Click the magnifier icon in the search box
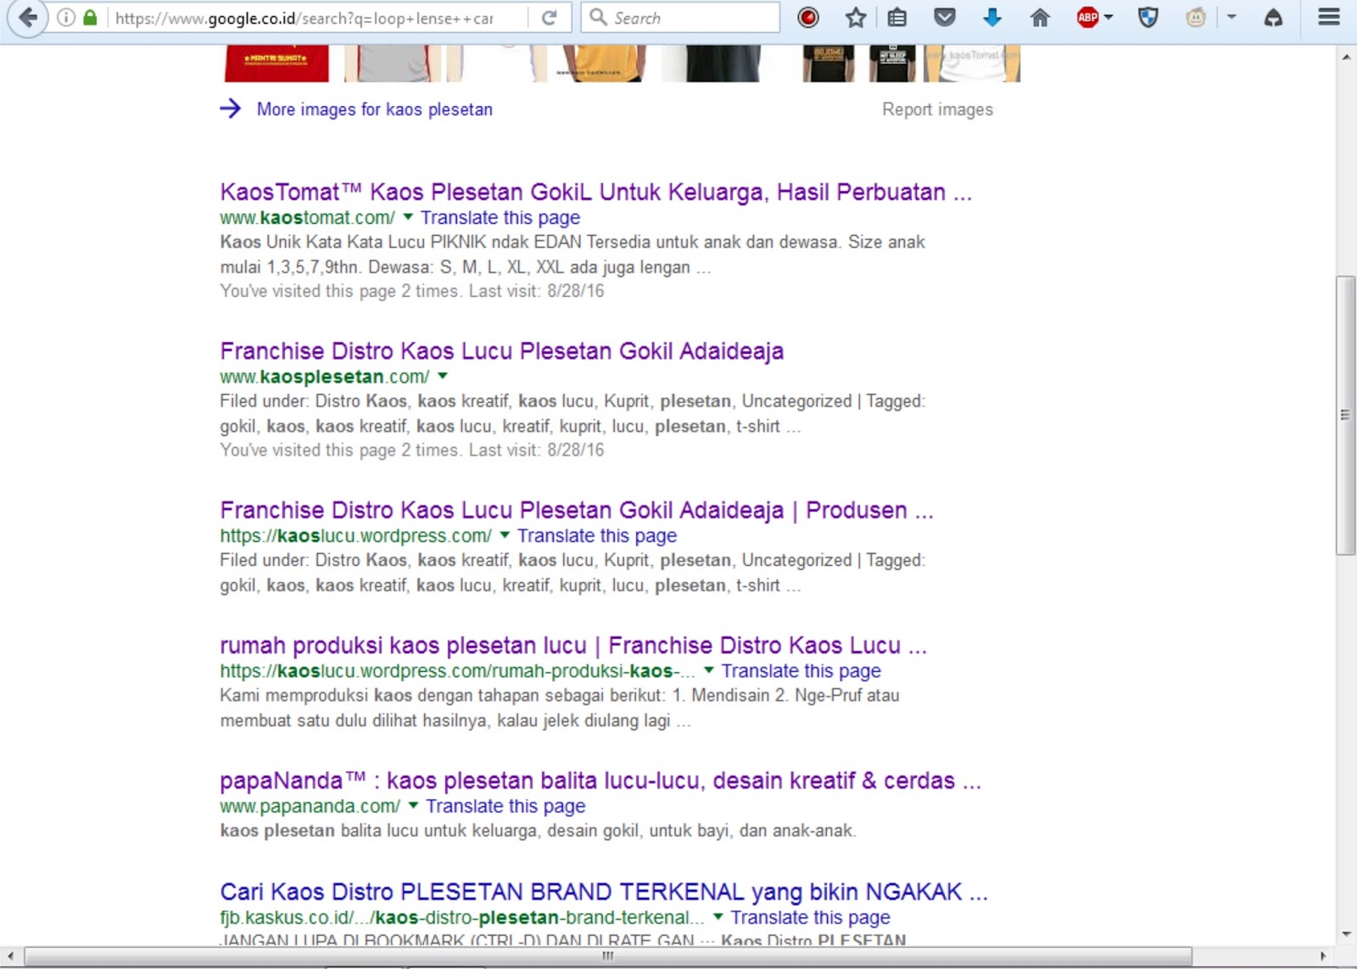 (598, 17)
